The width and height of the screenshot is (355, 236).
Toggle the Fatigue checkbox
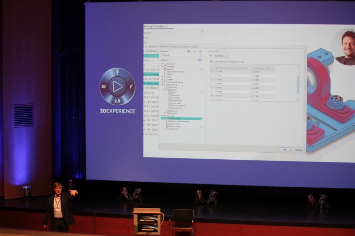[x=165, y=74]
